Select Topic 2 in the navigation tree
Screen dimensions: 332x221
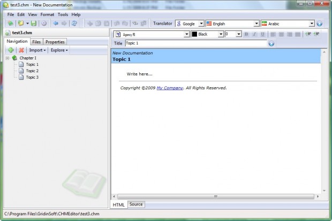[x=32, y=71]
